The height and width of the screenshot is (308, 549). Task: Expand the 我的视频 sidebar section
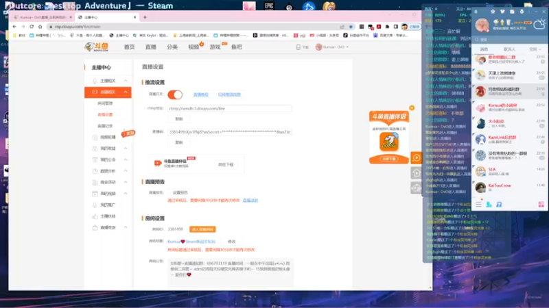pyautogui.click(x=126, y=194)
